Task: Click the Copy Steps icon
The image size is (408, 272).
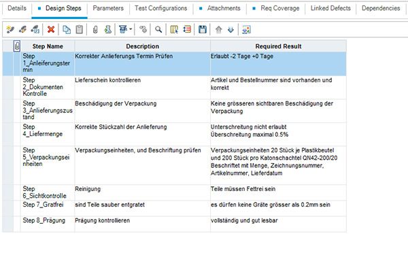Action: point(67,29)
